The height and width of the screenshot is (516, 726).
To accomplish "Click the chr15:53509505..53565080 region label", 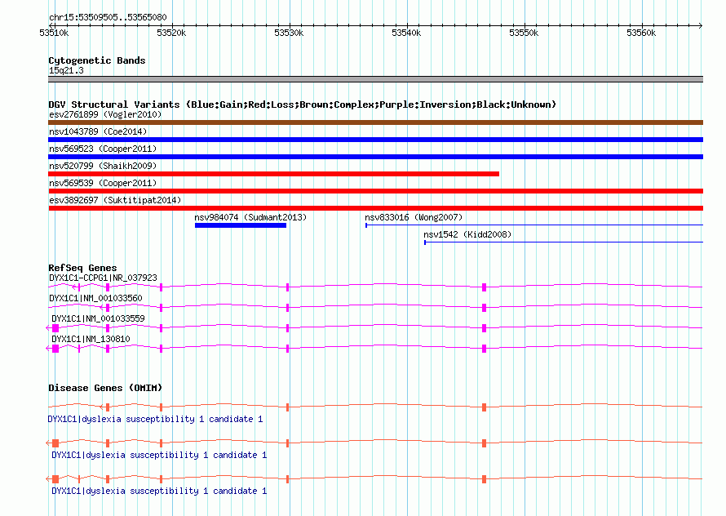I will click(x=108, y=17).
